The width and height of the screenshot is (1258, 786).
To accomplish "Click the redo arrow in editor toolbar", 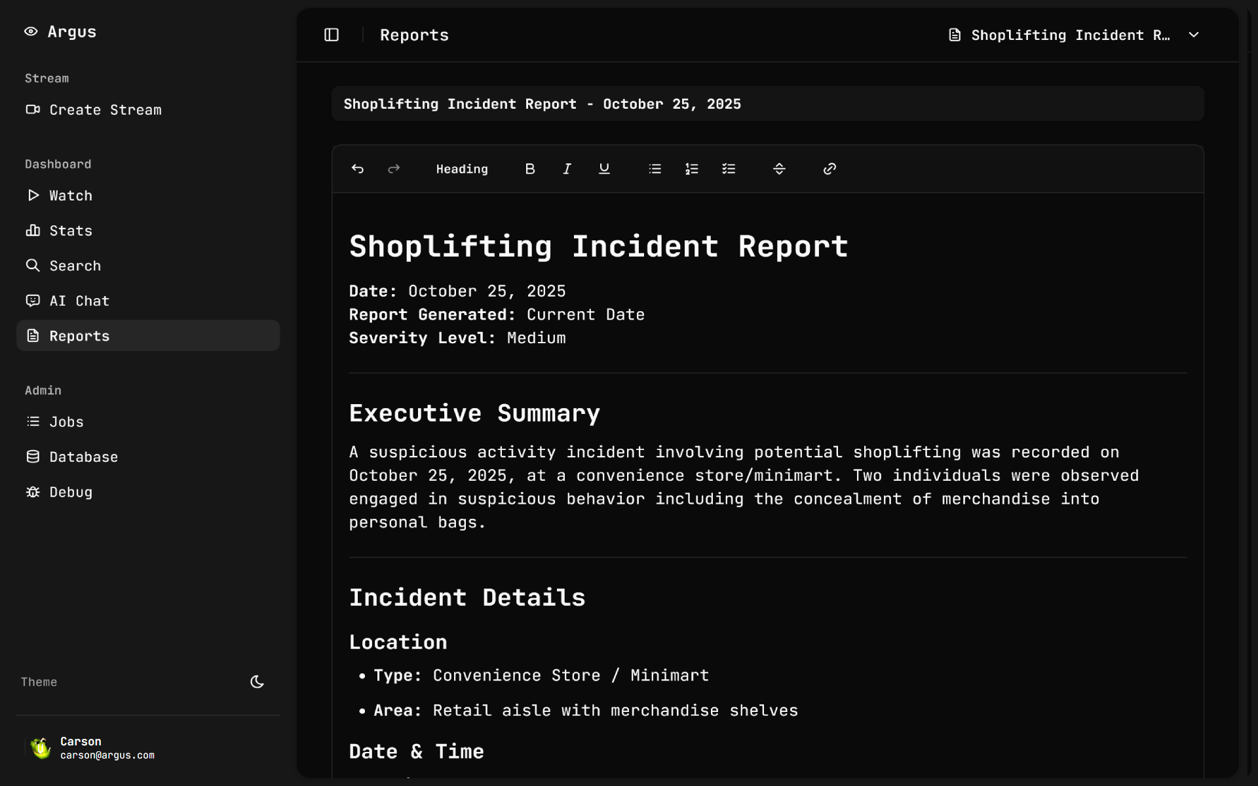I will click(x=394, y=169).
